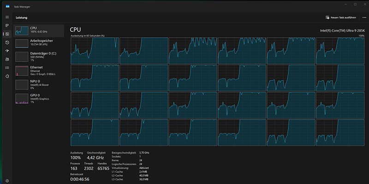Click the first core graph in top row
This screenshot has width=369, height=184.
click(x=95, y=51)
